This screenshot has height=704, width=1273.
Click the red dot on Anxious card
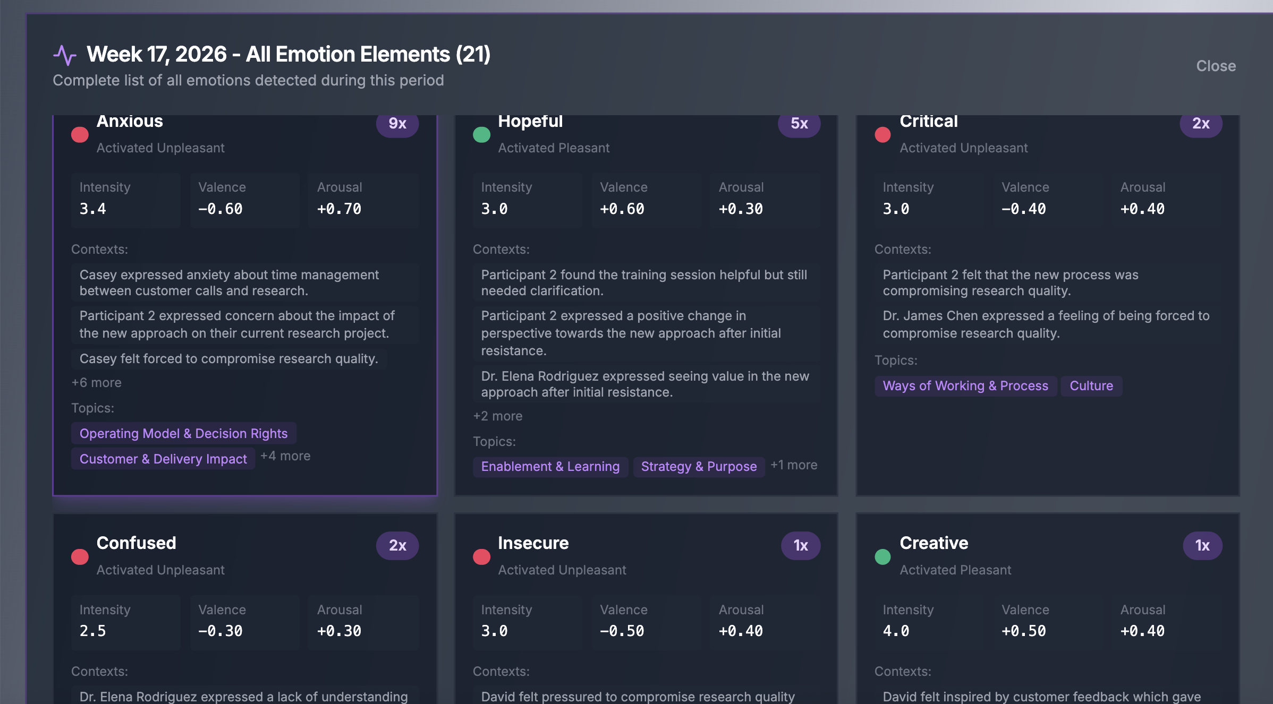[80, 135]
